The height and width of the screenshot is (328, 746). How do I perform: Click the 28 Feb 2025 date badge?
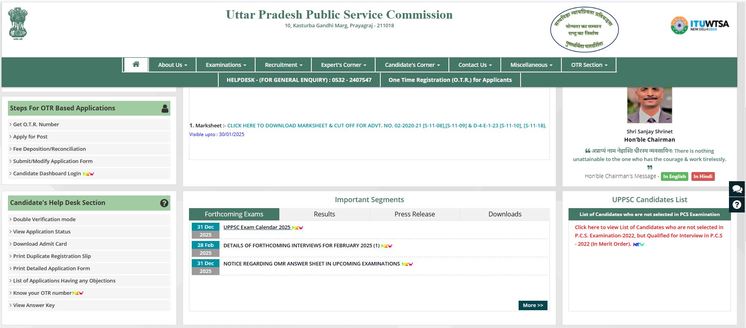pos(206,249)
